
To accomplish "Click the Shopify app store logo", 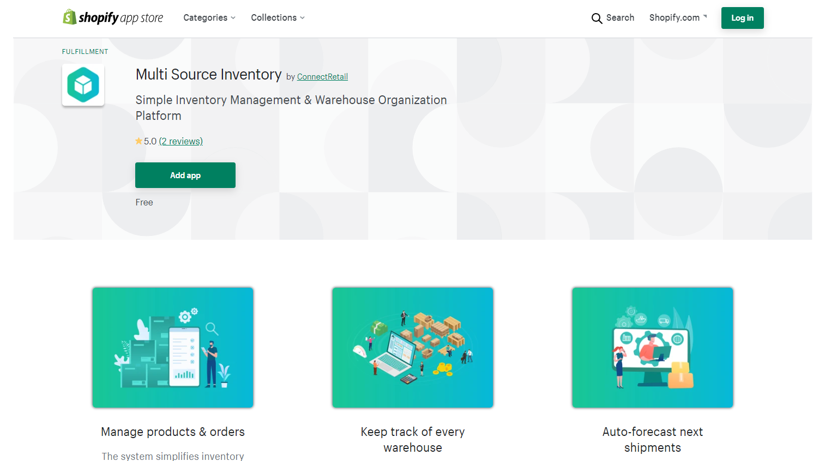I will coord(113,17).
